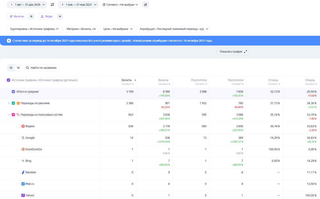Image resolution: width=320 pixels, height=199 pixels.
Task: Toggle the header select-all checkbox
Action: point(8,80)
